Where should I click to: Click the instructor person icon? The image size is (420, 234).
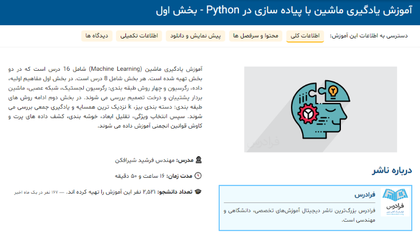(199, 159)
